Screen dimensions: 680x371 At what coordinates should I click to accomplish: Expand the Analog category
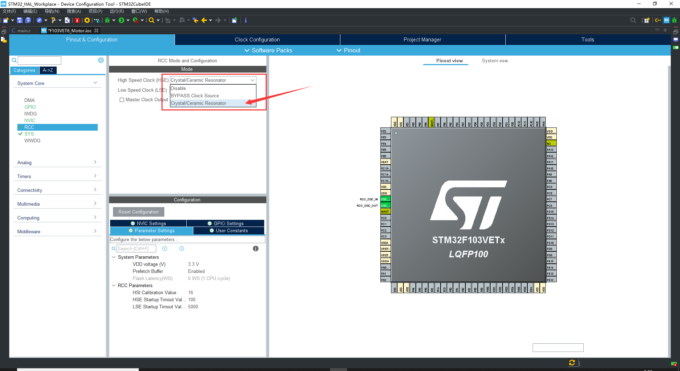(57, 162)
